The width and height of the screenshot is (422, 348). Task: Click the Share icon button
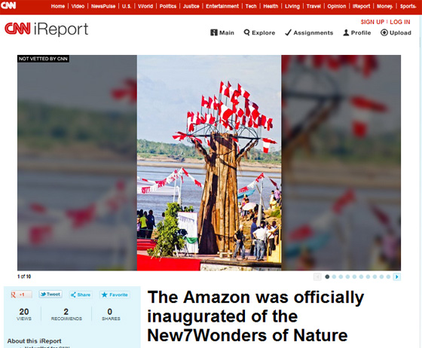click(x=81, y=295)
